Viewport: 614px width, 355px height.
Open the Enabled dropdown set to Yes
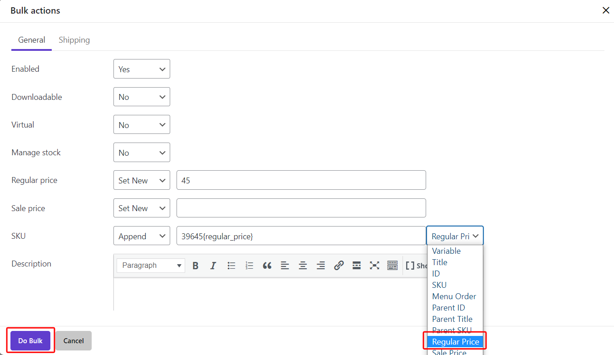coord(142,69)
